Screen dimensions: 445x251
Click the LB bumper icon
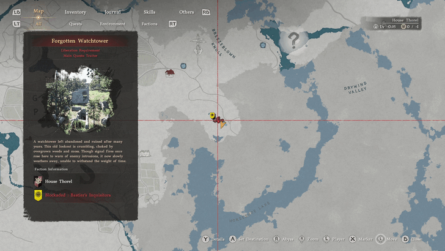tap(17, 12)
